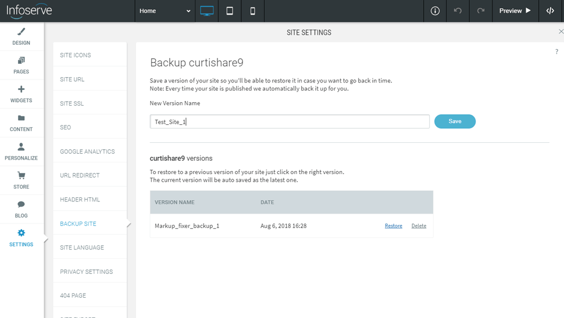The height and width of the screenshot is (318, 564).
Task: Click the info circle icon
Action: pos(435,11)
